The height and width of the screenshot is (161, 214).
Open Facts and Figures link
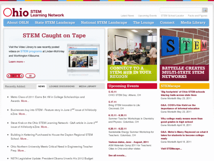[198, 16]
